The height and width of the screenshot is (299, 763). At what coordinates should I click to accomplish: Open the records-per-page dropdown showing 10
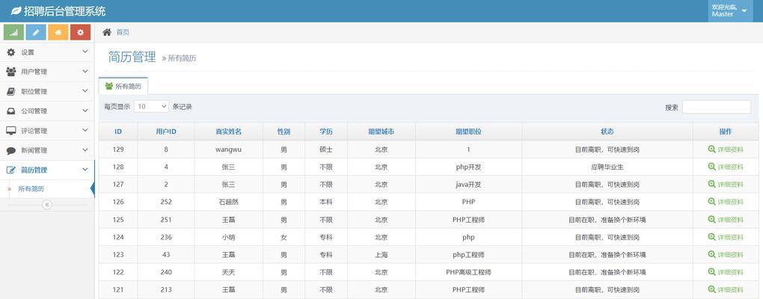[x=151, y=106]
